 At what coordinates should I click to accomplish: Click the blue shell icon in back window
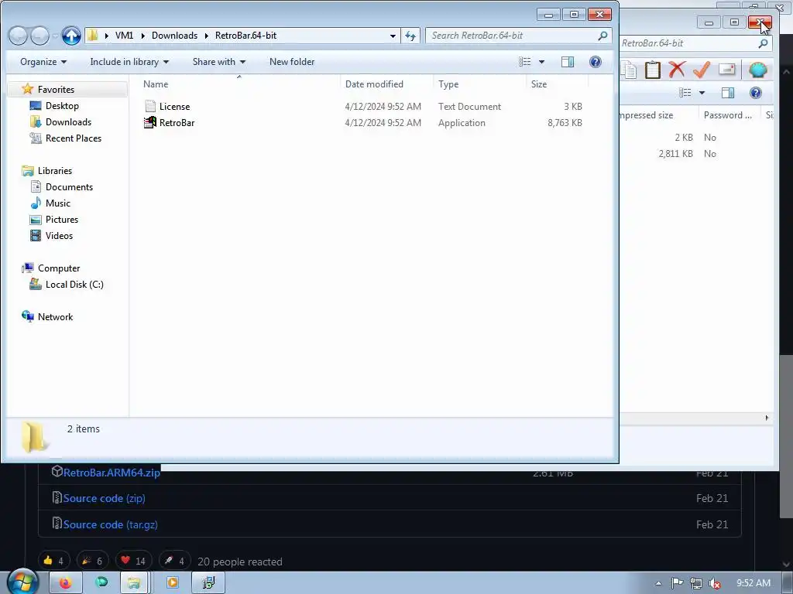[757, 70]
